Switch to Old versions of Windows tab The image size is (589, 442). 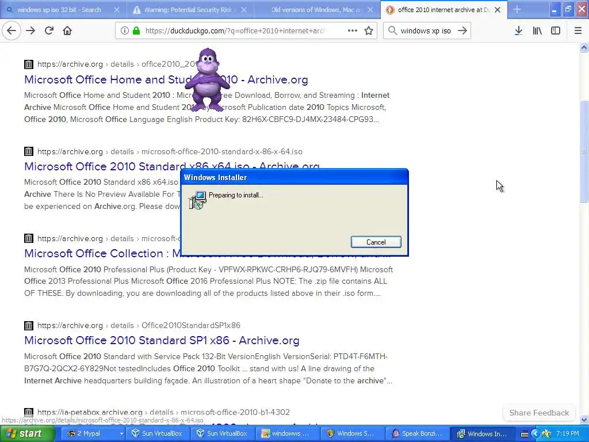point(318,10)
